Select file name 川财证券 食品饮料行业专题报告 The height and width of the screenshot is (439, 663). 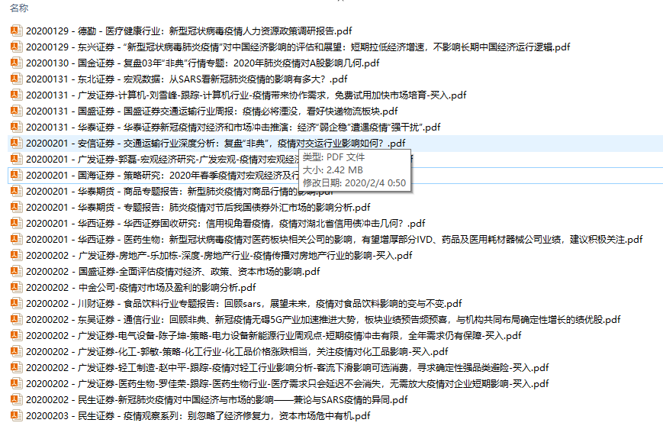244,304
